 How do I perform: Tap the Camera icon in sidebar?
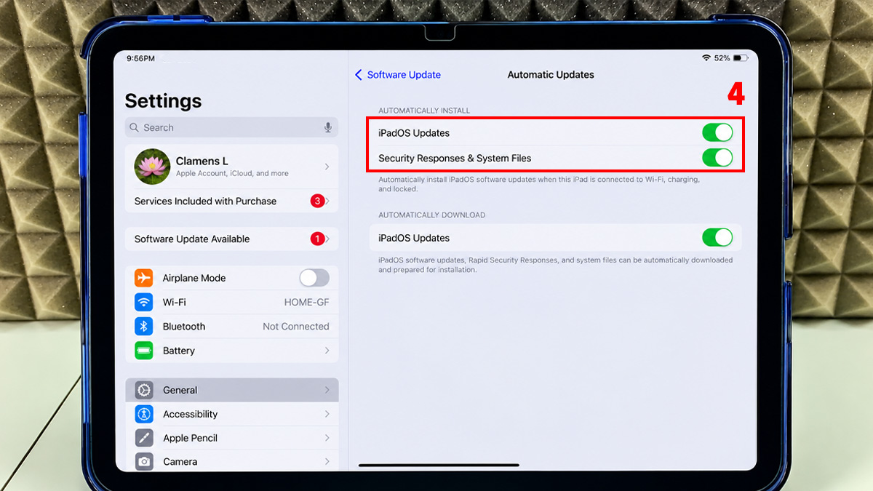point(144,461)
